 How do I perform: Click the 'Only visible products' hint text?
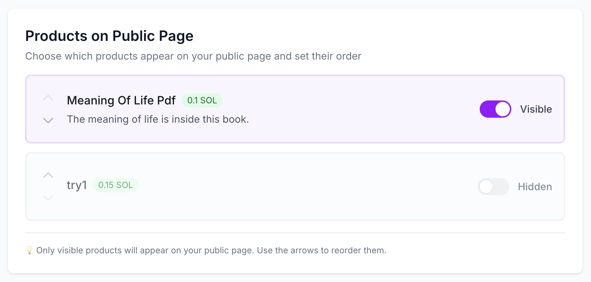click(x=211, y=250)
